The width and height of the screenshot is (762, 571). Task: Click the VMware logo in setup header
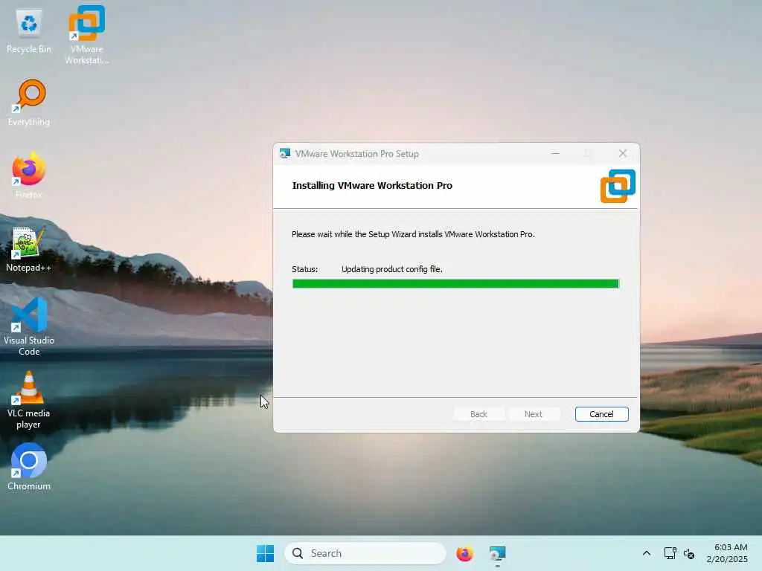[x=618, y=186]
